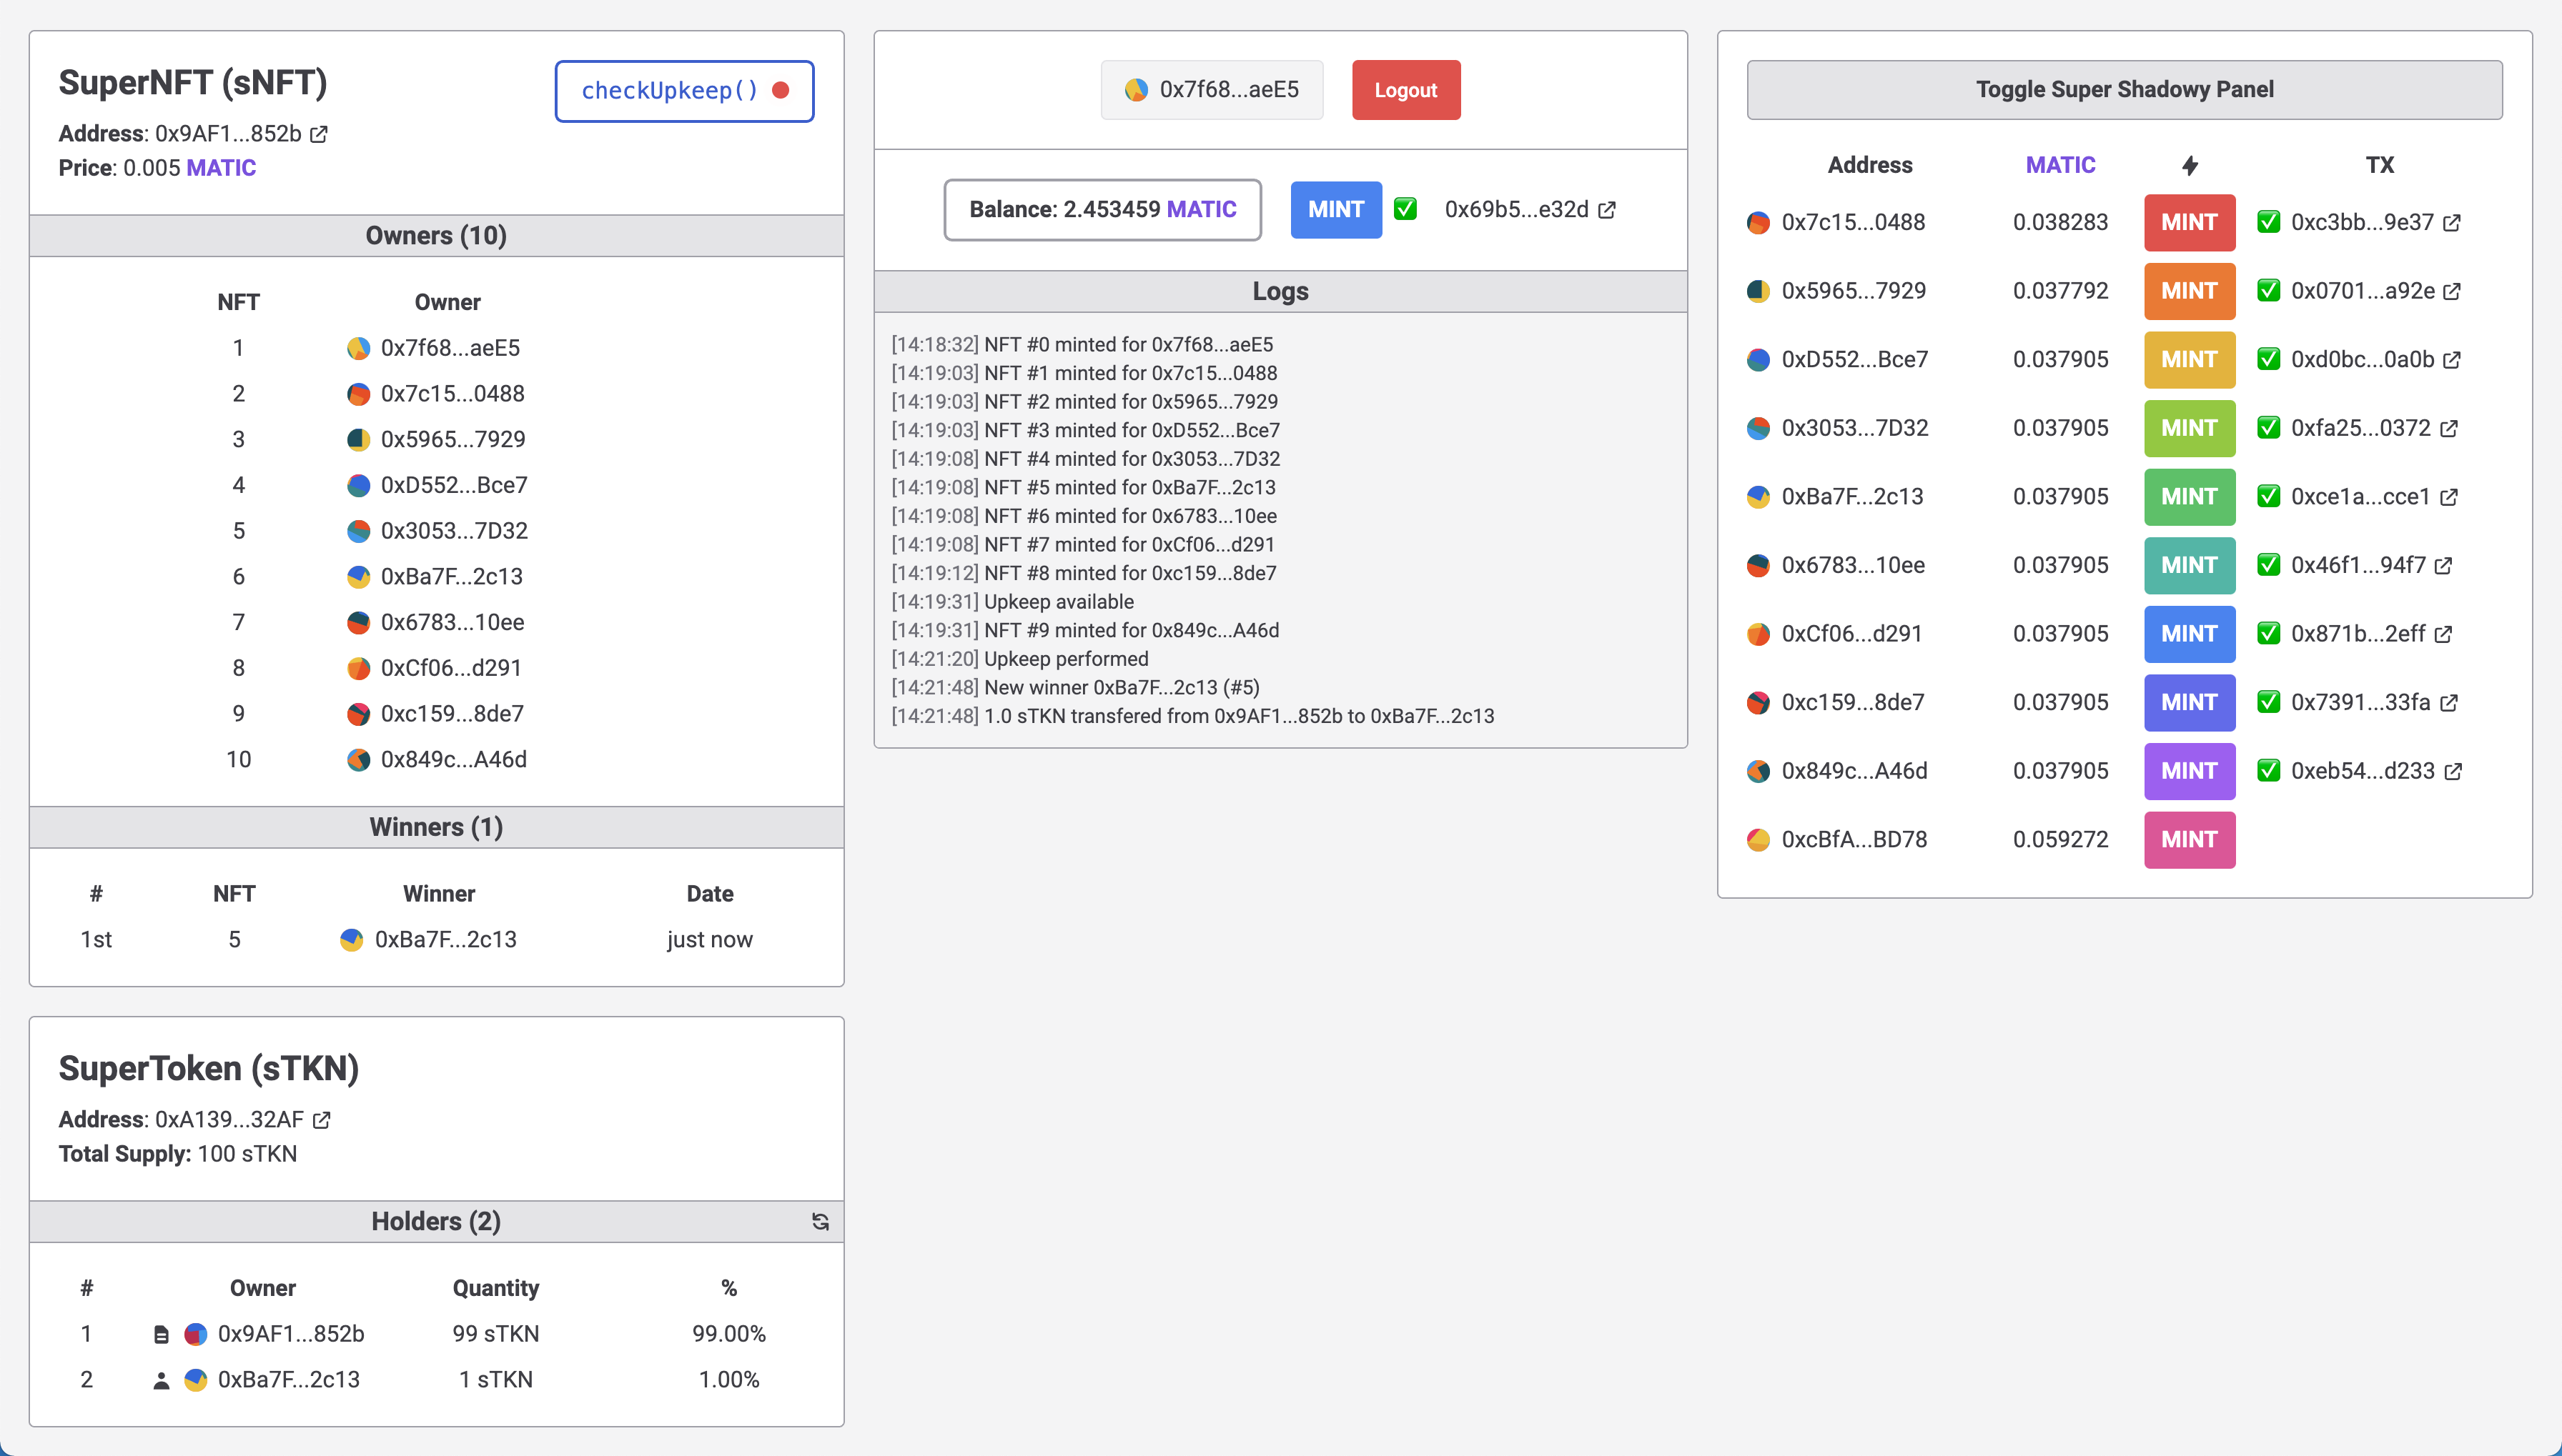
Task: Click green checkmark next to main MINT
Action: point(1405,209)
